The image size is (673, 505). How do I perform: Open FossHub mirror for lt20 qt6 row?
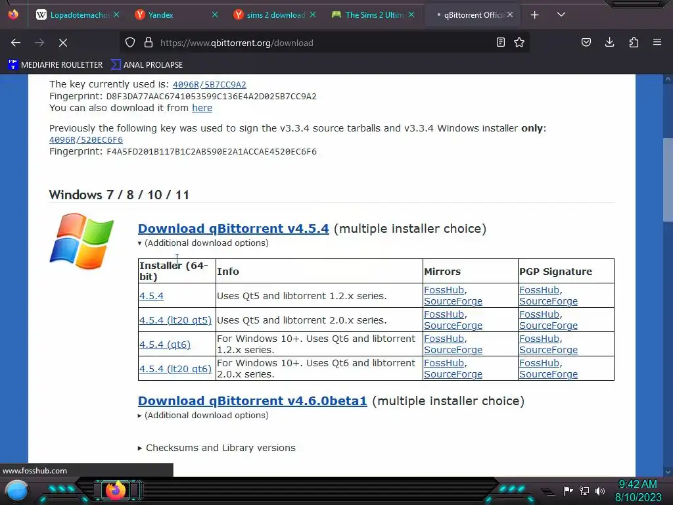tap(444, 363)
